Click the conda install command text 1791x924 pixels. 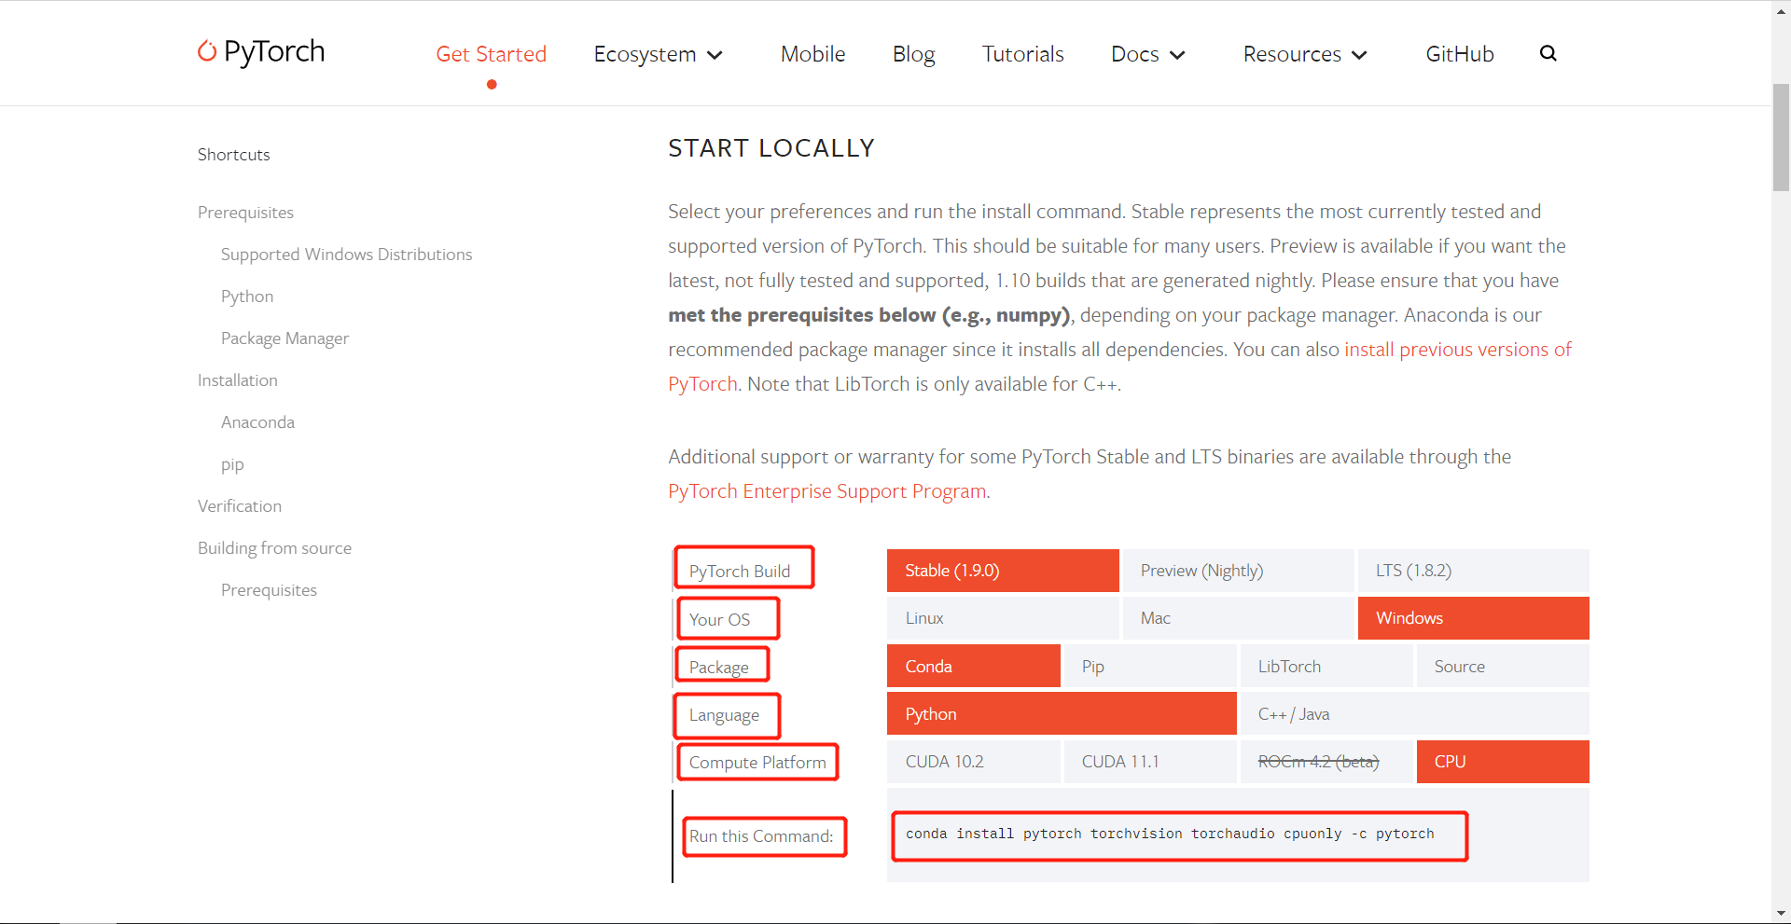click(x=1170, y=834)
